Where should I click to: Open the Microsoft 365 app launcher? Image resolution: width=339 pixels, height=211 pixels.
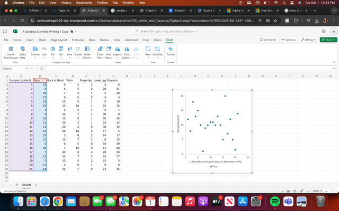click(5, 31)
